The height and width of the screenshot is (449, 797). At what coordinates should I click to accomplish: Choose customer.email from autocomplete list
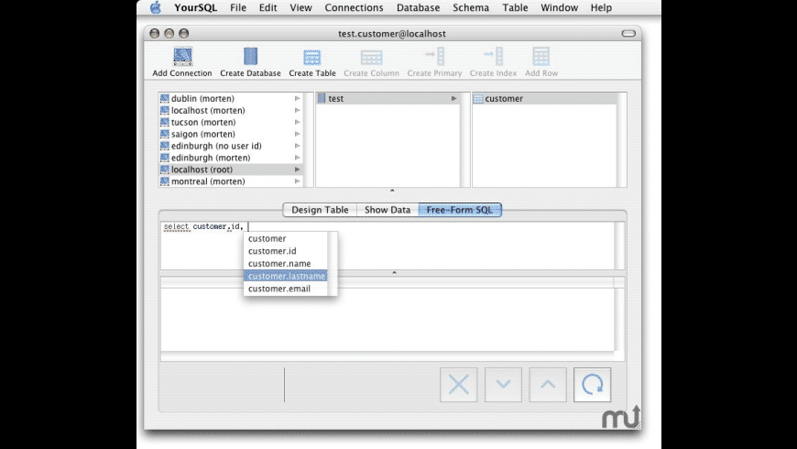coord(286,289)
